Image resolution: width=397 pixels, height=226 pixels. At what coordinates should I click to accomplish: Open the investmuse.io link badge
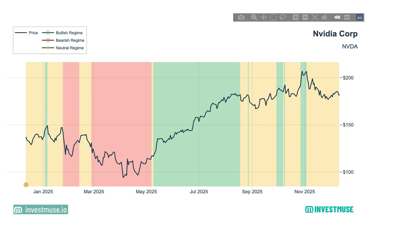tap(41, 209)
